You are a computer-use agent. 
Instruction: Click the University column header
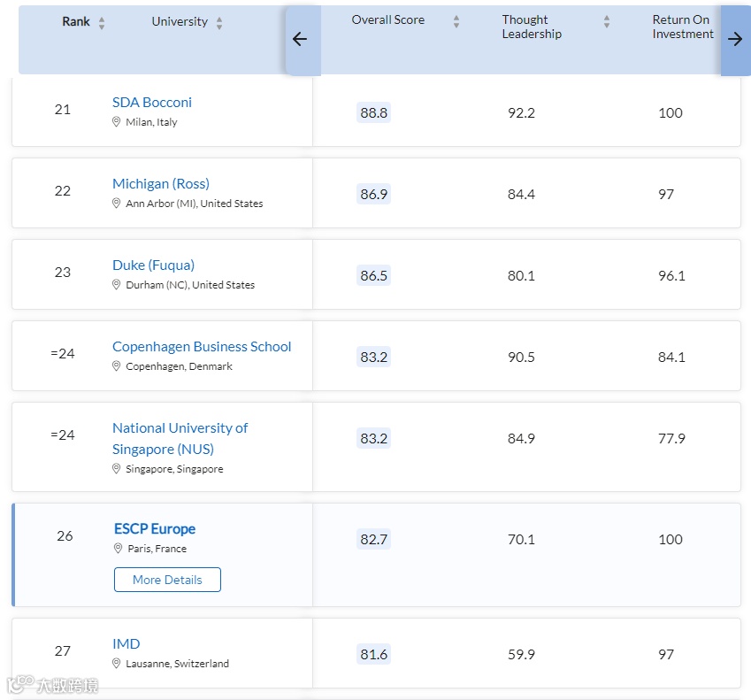pyautogui.click(x=180, y=21)
